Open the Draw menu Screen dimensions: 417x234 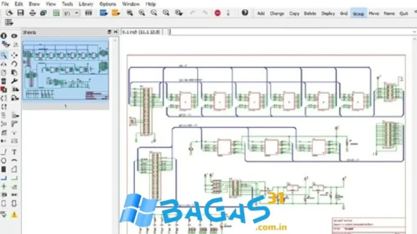[x=34, y=4]
